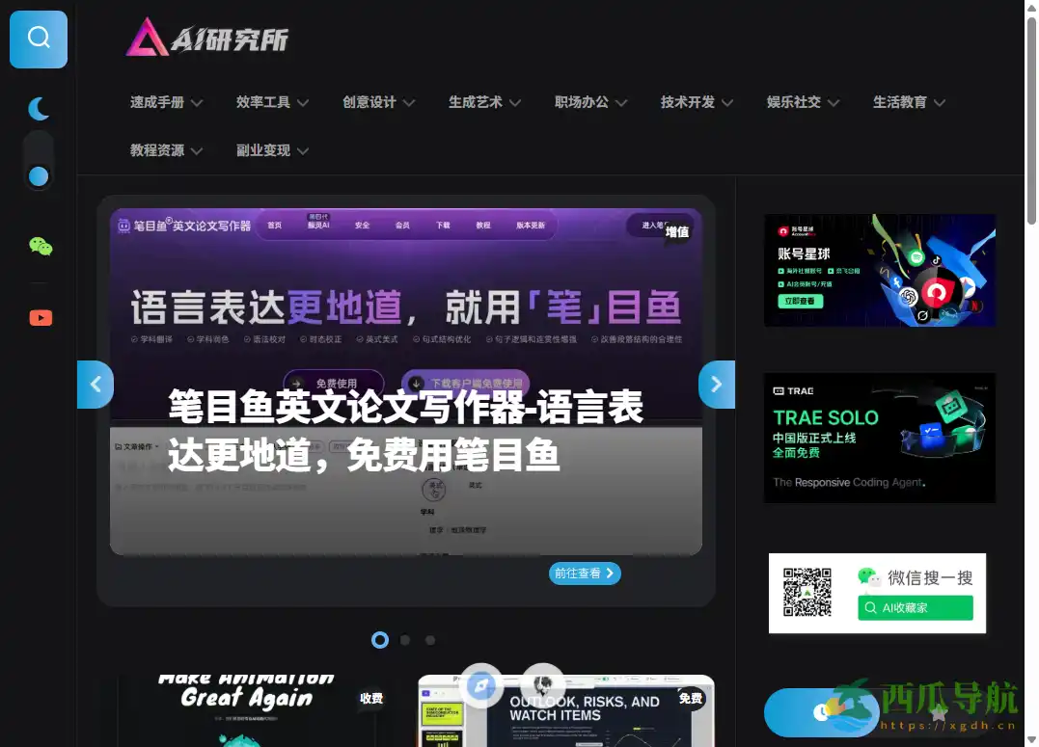Open the search panel via blue magnifier icon
The height and width of the screenshot is (747, 1039).
(38, 39)
